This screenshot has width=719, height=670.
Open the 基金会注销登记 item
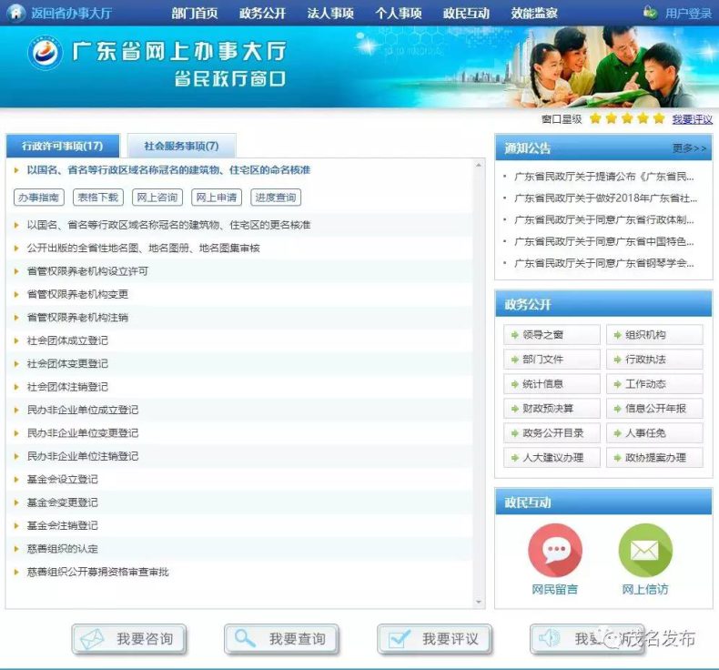pos(63,525)
